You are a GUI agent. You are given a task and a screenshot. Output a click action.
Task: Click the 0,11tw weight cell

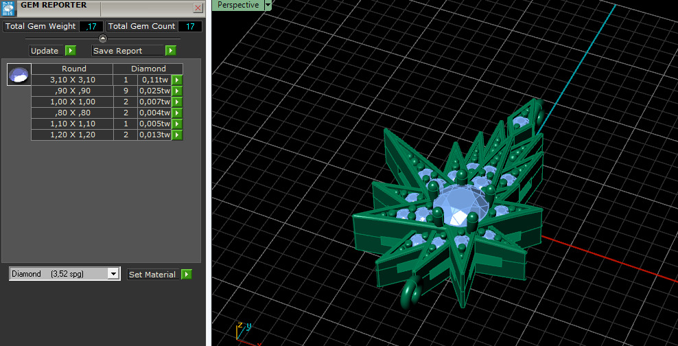click(154, 80)
